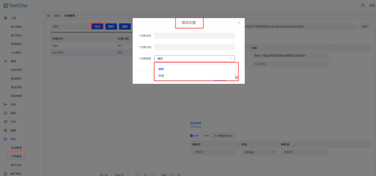Click the 任务 send icon in sidebar
The height and width of the screenshot is (176, 376).
tap(5, 104)
